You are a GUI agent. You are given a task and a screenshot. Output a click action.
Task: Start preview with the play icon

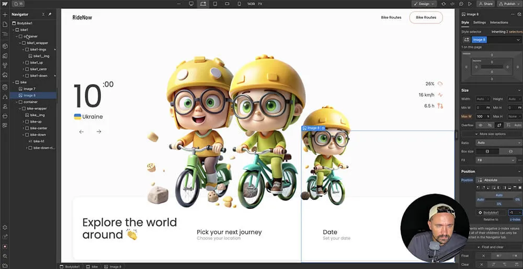click(470, 4)
